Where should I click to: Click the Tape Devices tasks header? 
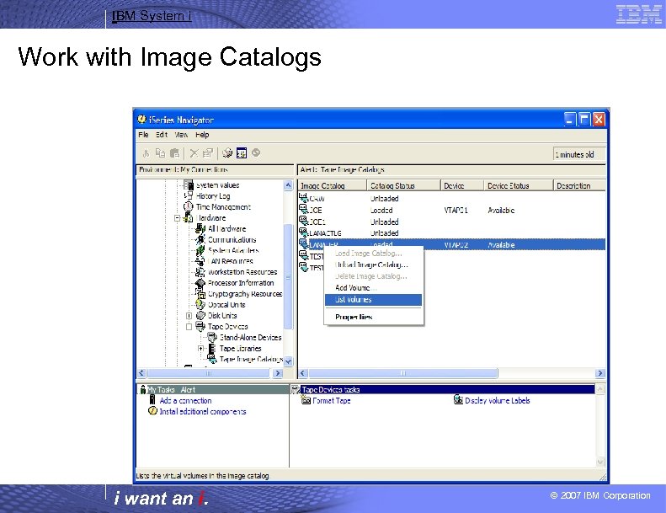click(x=443, y=389)
